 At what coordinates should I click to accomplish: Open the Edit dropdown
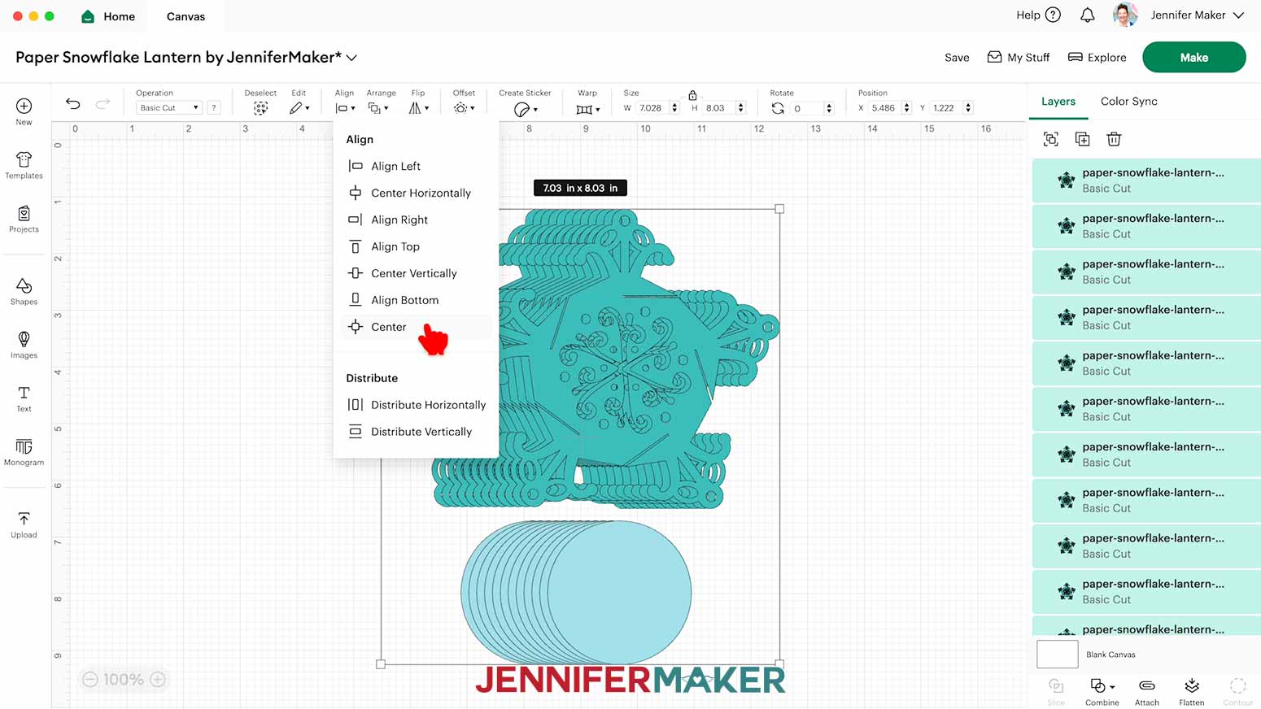pos(299,108)
